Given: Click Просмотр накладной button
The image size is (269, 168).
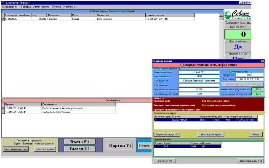Looking at the screenshot, I should pos(211,134).
